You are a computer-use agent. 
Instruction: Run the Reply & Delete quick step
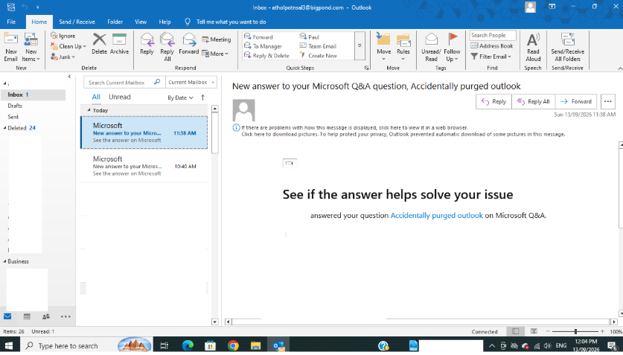click(x=266, y=56)
